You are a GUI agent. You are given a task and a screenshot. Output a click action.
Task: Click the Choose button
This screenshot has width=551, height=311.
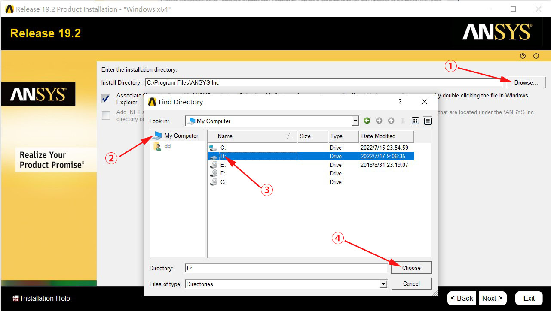click(x=411, y=268)
